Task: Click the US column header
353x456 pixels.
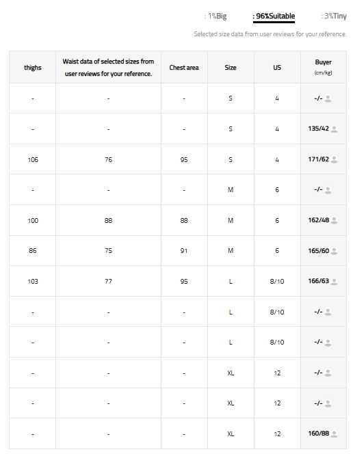Action: tap(277, 67)
